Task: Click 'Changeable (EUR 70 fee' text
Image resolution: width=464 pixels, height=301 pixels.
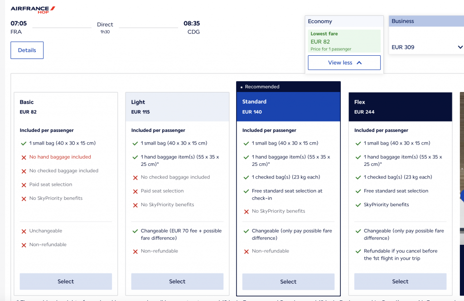Action: click(x=169, y=231)
